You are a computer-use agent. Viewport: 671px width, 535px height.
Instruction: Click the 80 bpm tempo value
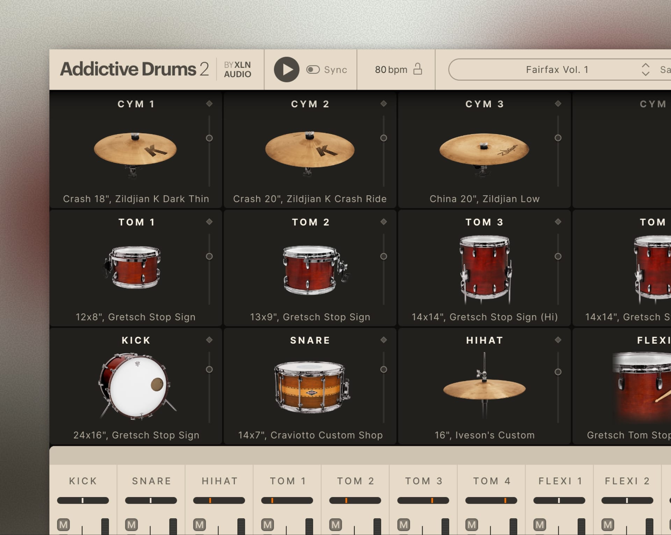pos(391,69)
